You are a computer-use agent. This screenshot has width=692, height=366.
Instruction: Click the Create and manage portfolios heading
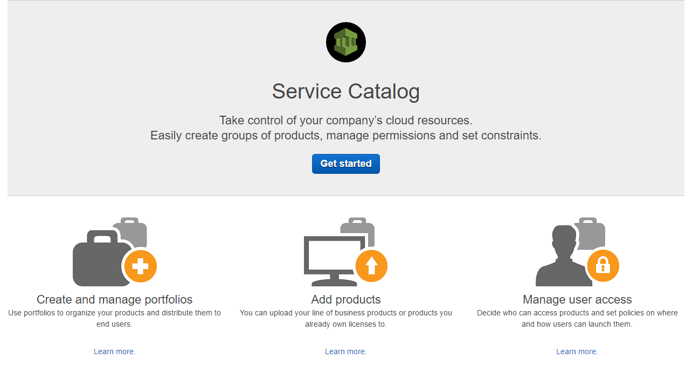[114, 299]
